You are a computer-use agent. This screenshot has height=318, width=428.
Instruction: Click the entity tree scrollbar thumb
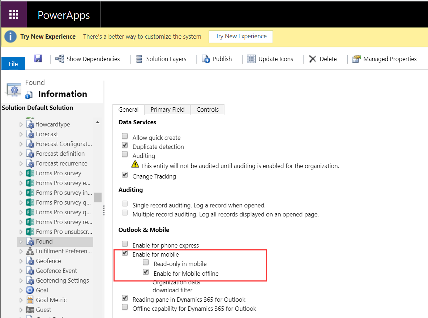pyautogui.click(x=98, y=197)
